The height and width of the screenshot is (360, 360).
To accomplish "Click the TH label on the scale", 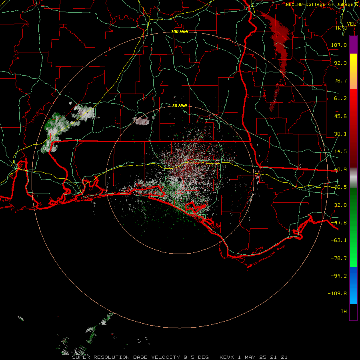I will (x=344, y=312).
